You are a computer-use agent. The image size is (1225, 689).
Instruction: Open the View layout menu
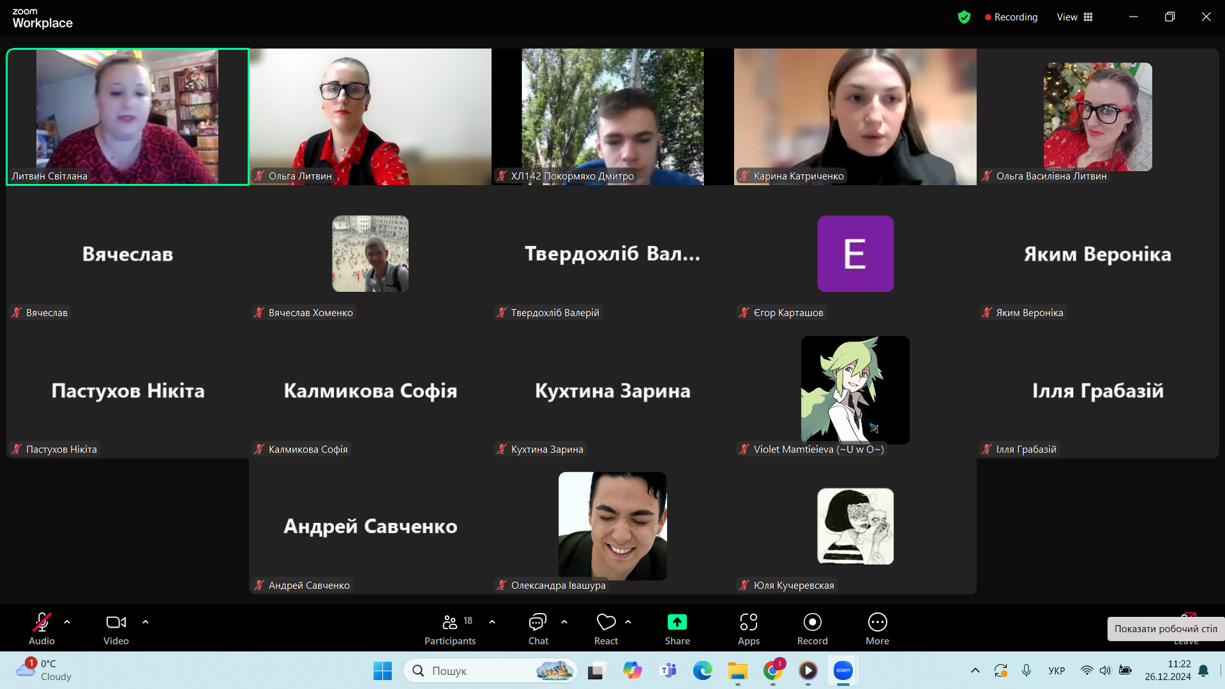point(1075,17)
